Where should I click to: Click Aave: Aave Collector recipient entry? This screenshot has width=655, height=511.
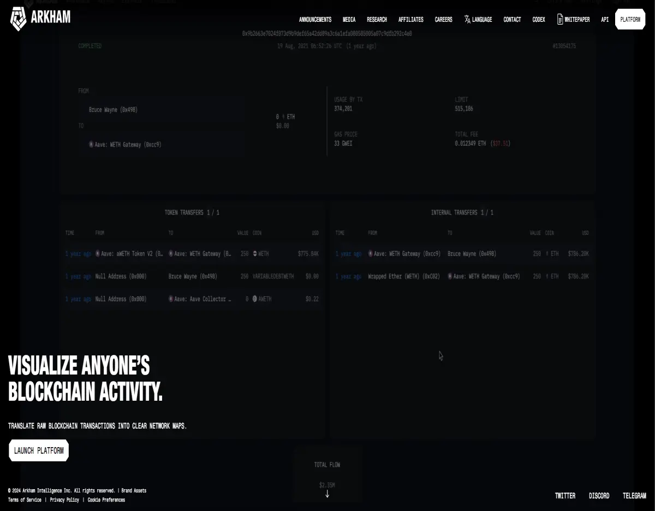click(200, 299)
